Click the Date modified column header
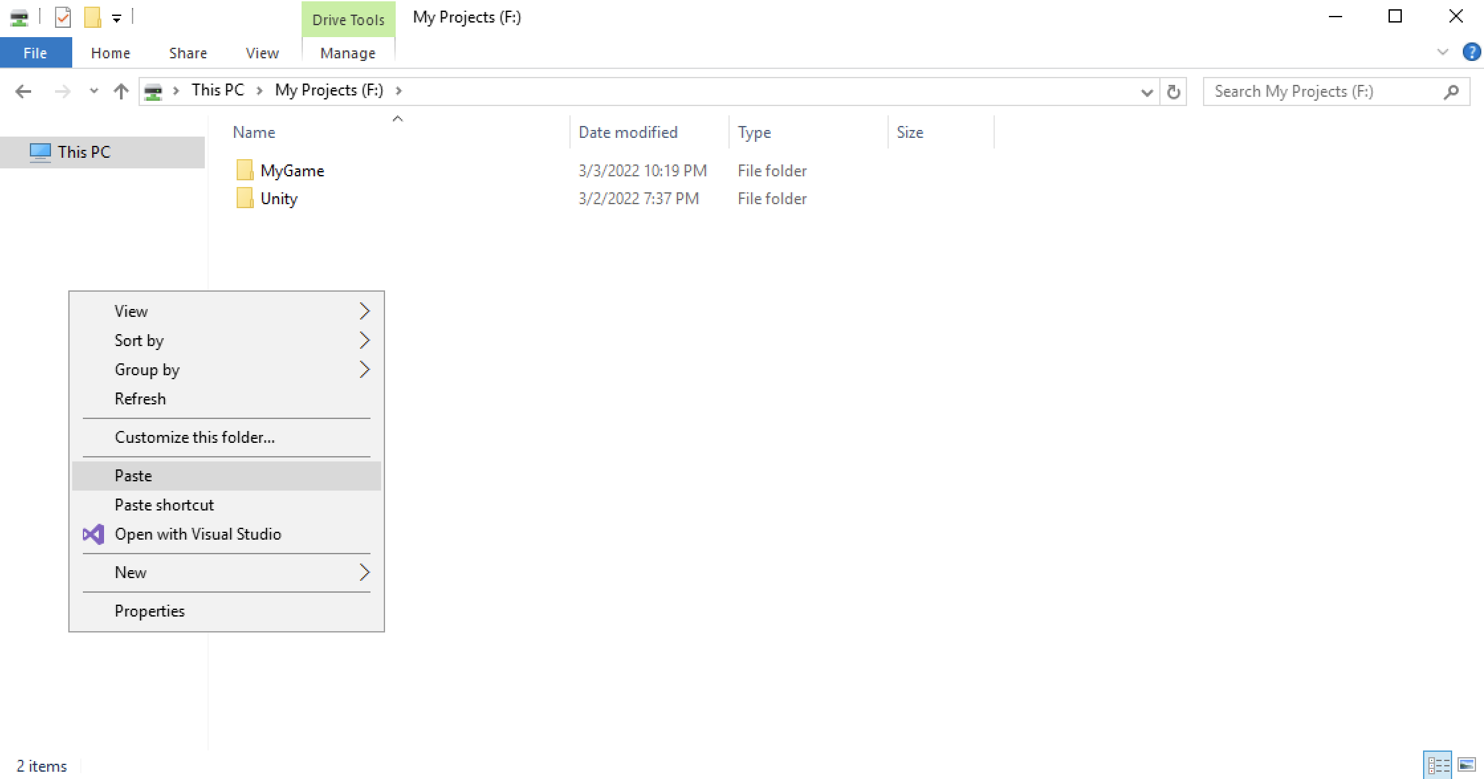 pyautogui.click(x=628, y=133)
